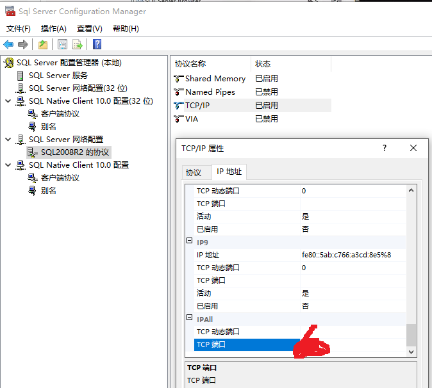Screen dimensions: 432x388
Task: Click the Named Pipes protocol icon
Action: click(x=179, y=92)
